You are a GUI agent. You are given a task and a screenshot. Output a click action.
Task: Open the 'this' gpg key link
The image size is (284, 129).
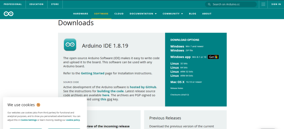click(x=103, y=99)
